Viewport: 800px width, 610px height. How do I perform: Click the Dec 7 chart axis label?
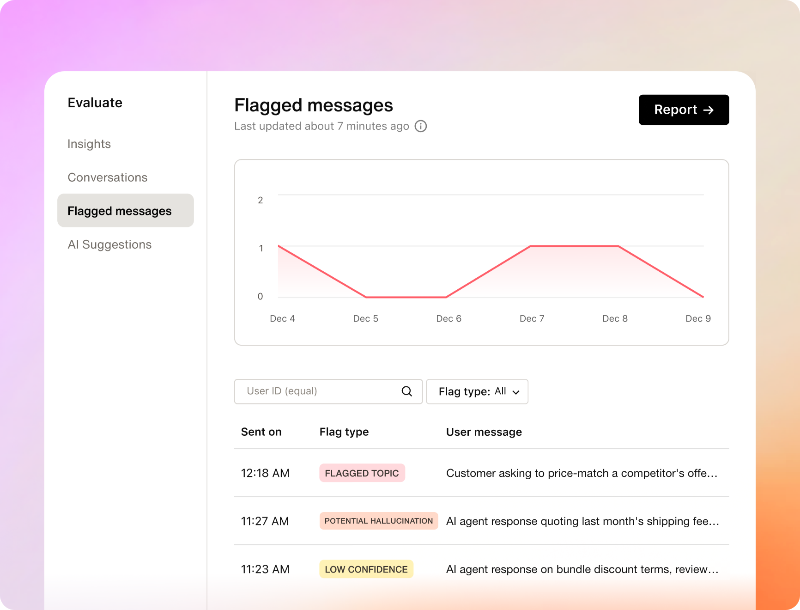pyautogui.click(x=532, y=318)
